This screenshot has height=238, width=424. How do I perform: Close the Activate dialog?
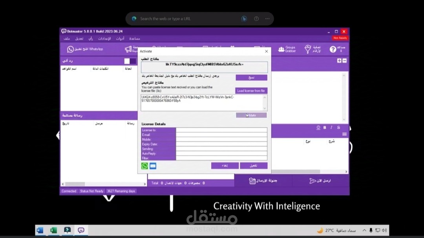[266, 51]
